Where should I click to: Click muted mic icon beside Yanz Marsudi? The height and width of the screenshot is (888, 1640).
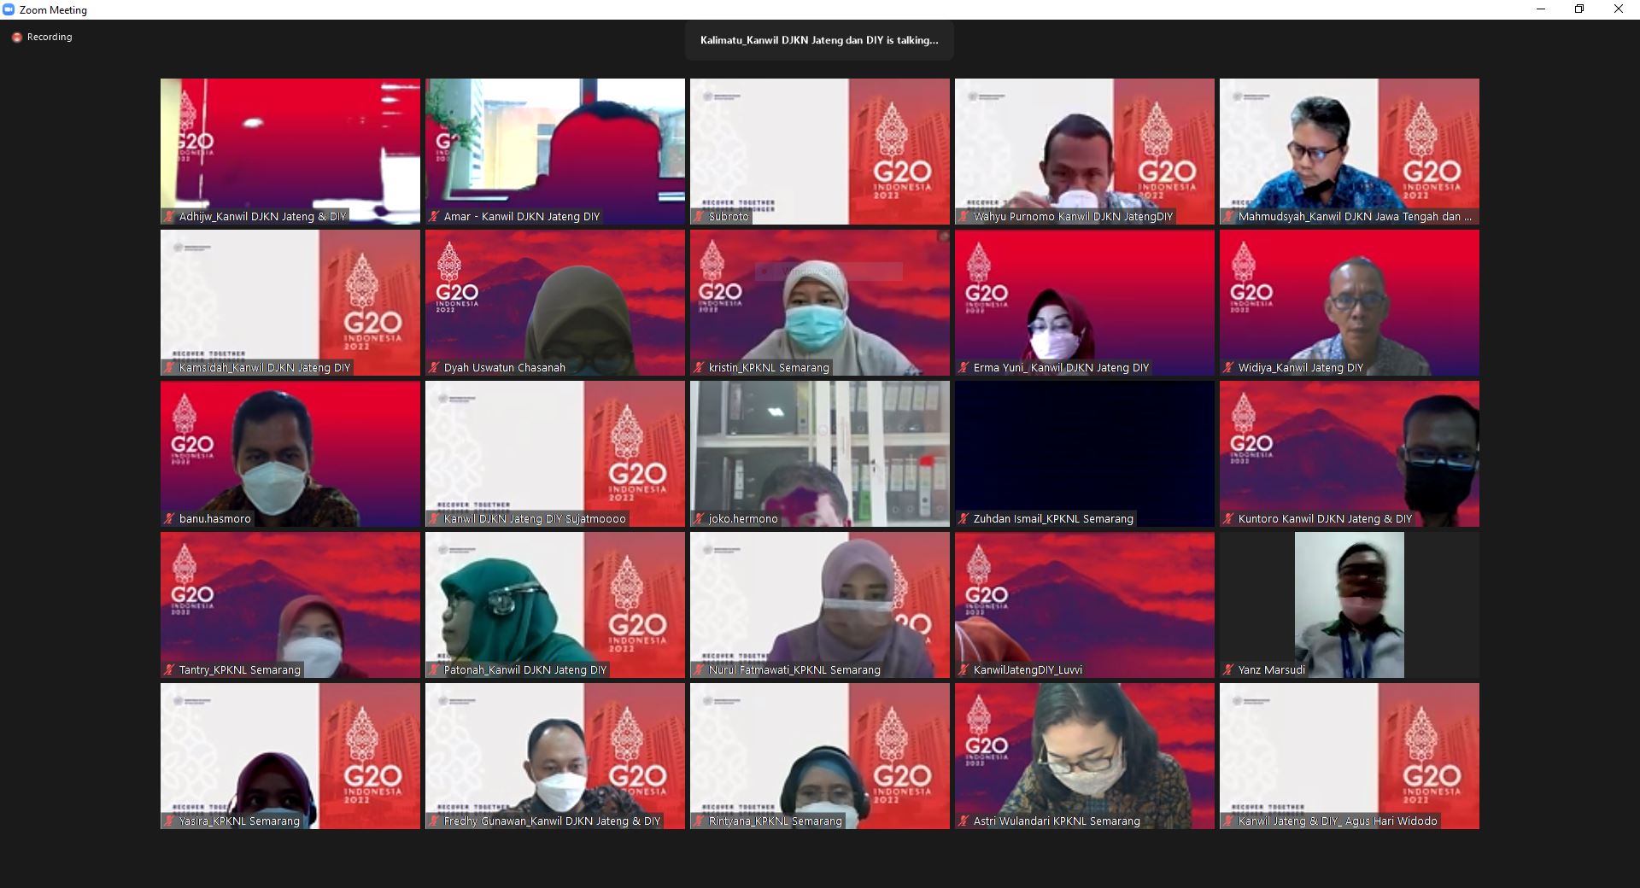(1228, 670)
